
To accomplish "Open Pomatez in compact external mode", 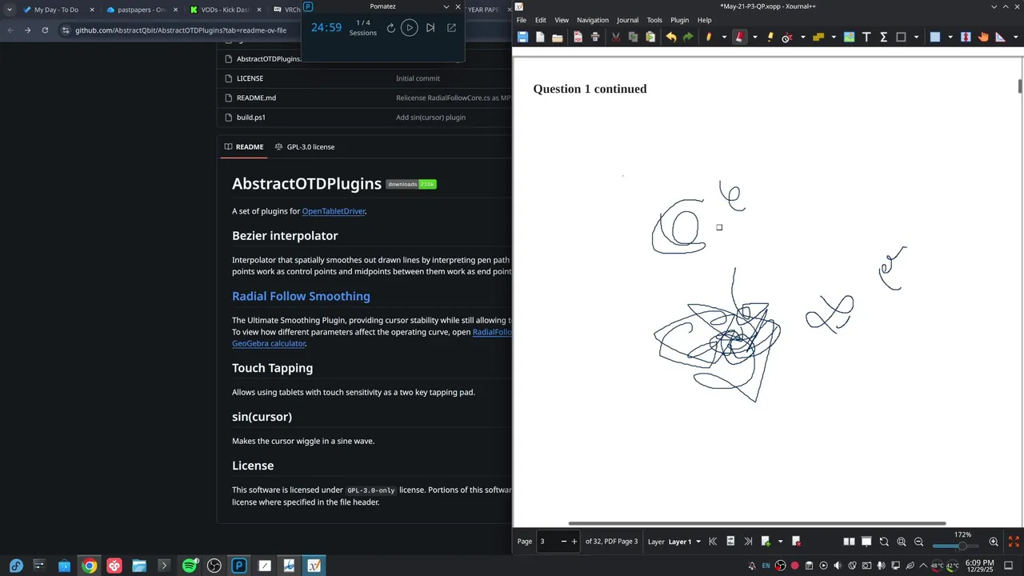I will pos(451,27).
